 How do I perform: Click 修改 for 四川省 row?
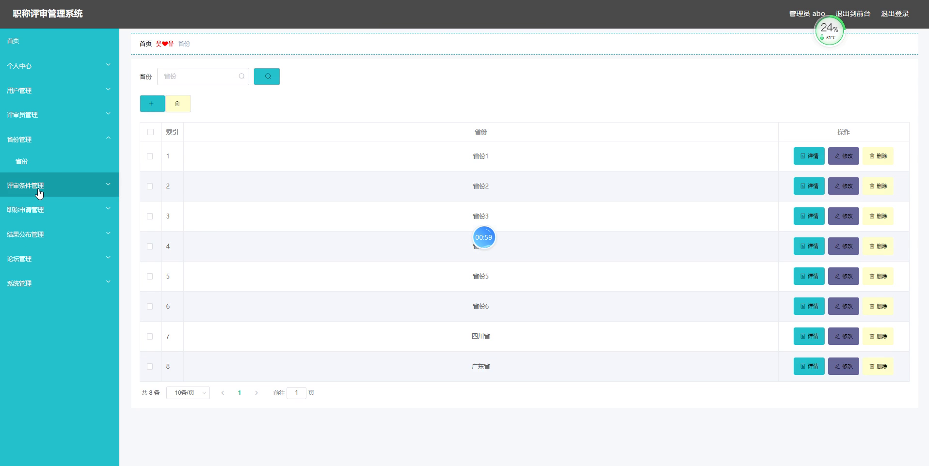(x=843, y=336)
